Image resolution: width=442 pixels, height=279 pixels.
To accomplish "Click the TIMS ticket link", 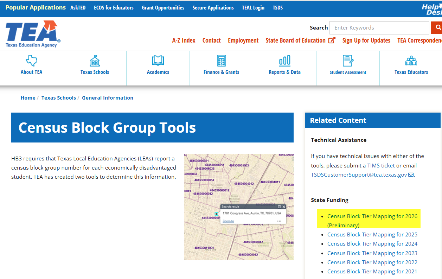I will coord(381,165).
